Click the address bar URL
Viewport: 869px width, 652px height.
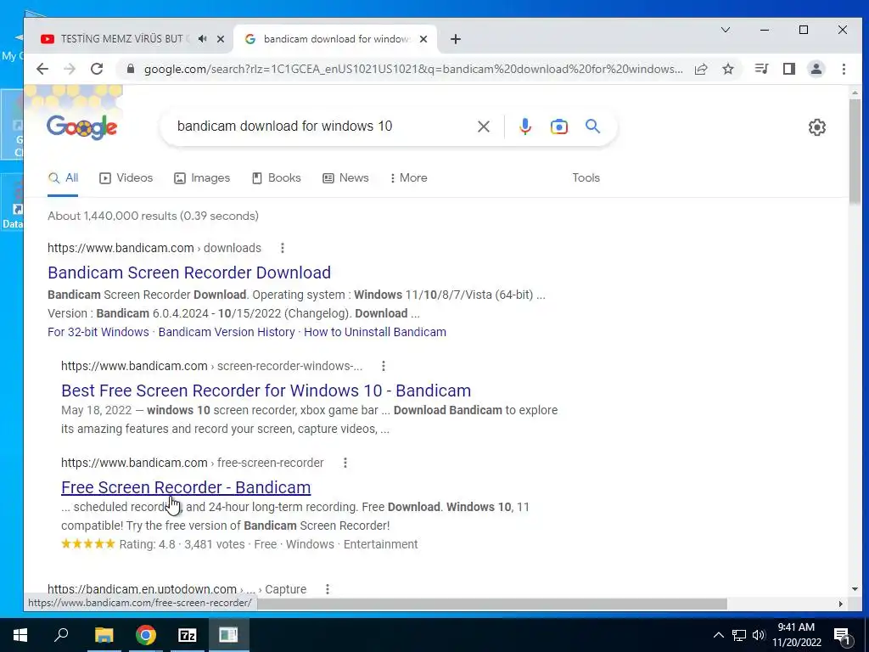(x=413, y=69)
